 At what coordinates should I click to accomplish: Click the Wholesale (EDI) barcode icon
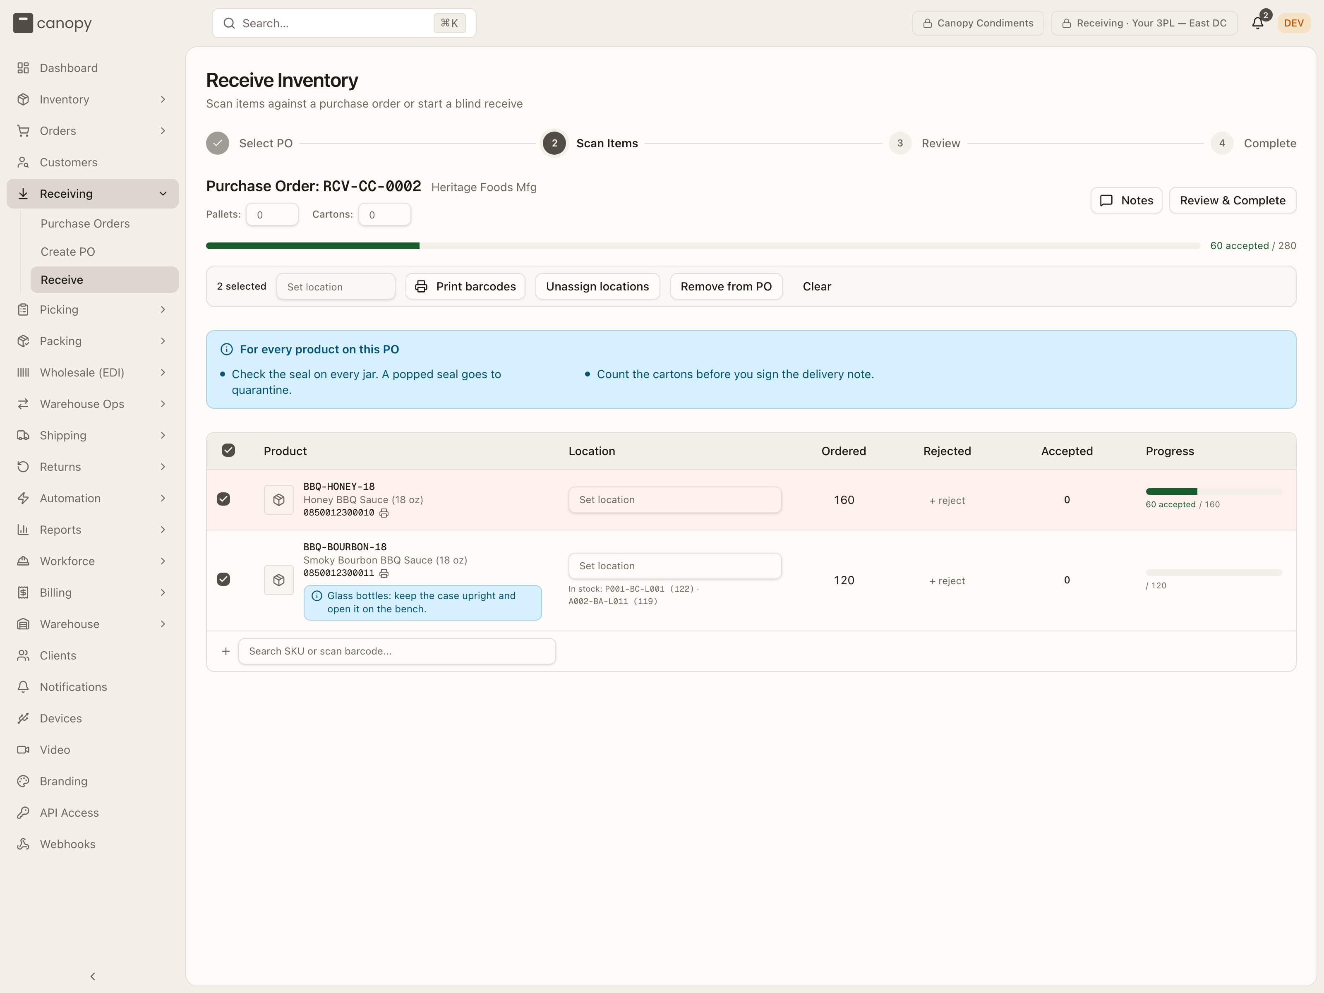[x=23, y=372]
